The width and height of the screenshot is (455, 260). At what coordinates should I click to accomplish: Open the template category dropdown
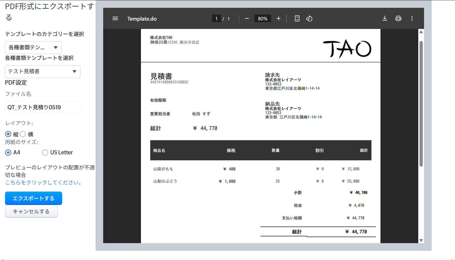point(33,47)
